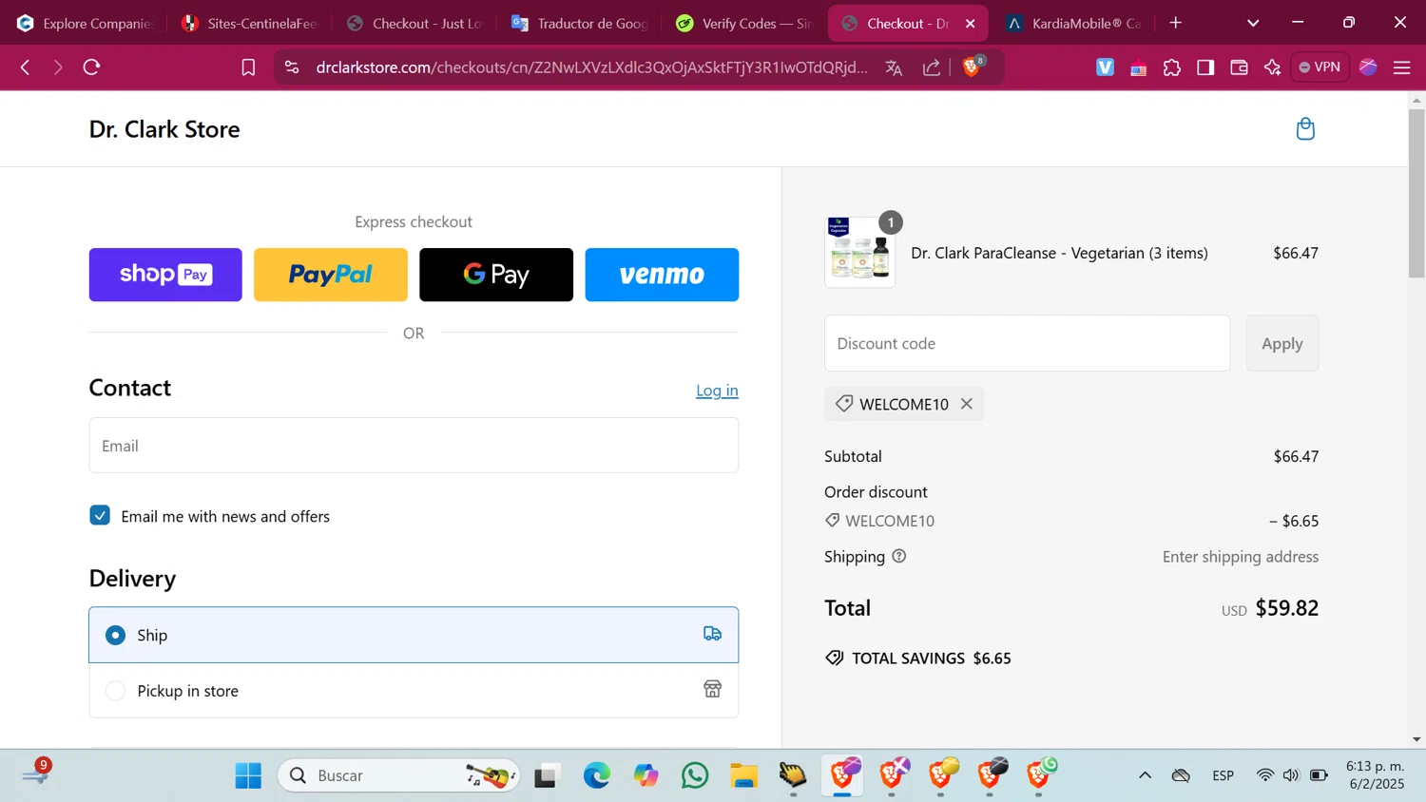Switch to Checkout - Just Lo tab
The image size is (1426, 802).
point(414,23)
